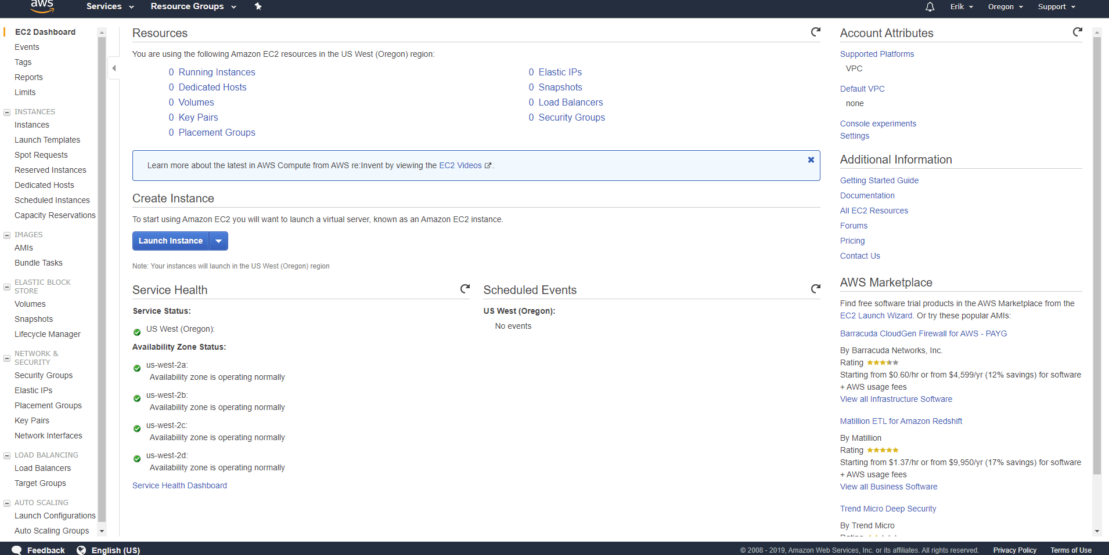
Task: Dismiss the EC2 Videos announcement banner
Action: [x=811, y=160]
